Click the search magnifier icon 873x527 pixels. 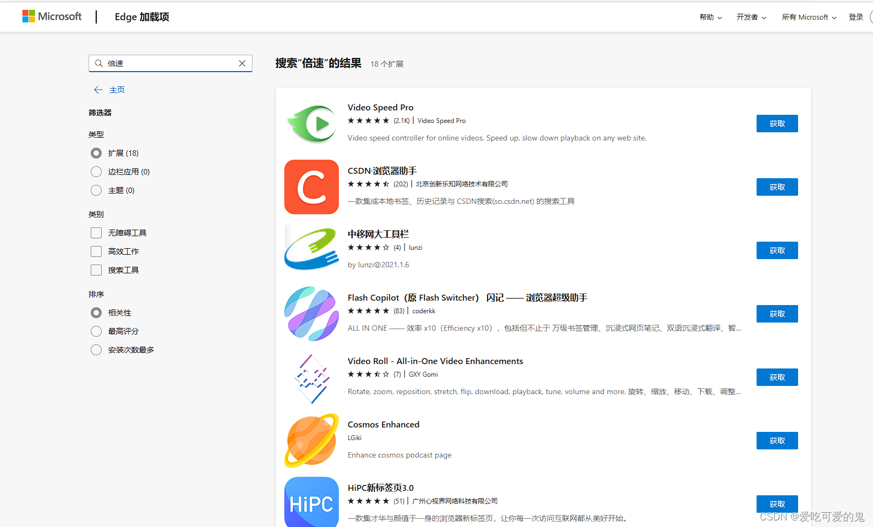[x=99, y=63]
